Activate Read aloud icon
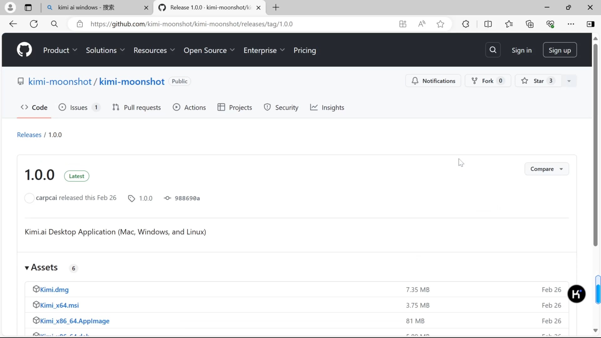Viewport: 601px width, 338px height. [x=422, y=24]
